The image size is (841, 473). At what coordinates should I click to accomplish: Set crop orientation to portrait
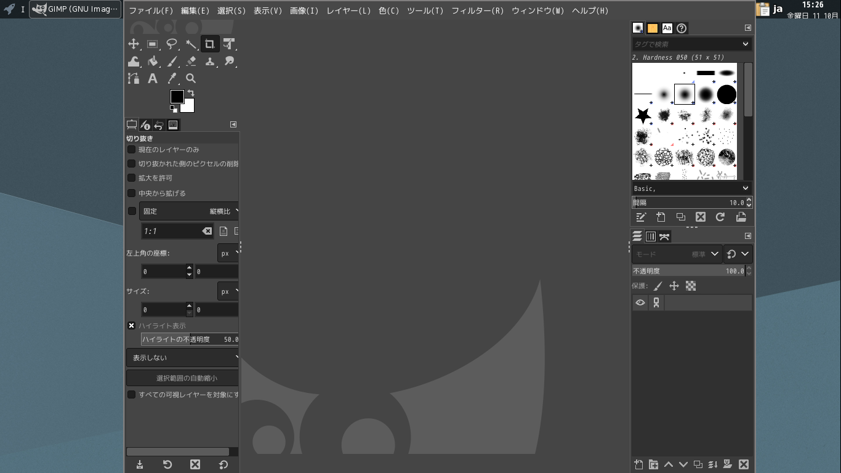pyautogui.click(x=223, y=231)
